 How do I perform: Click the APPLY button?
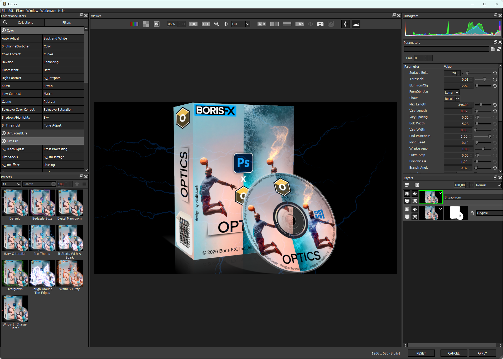click(482, 353)
